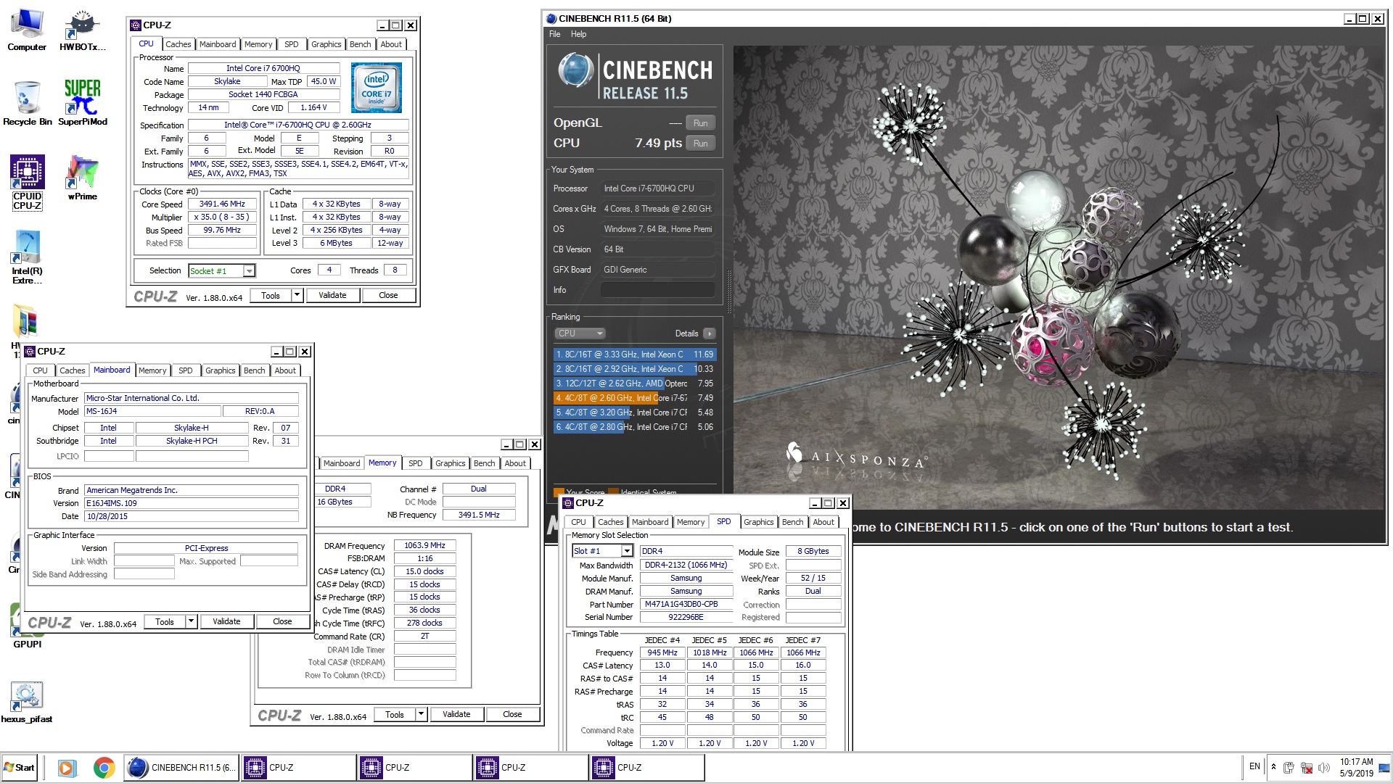Click the Core Speed 3491.46 MHz value
Viewport: 1393px width, 783px height.
click(222, 204)
